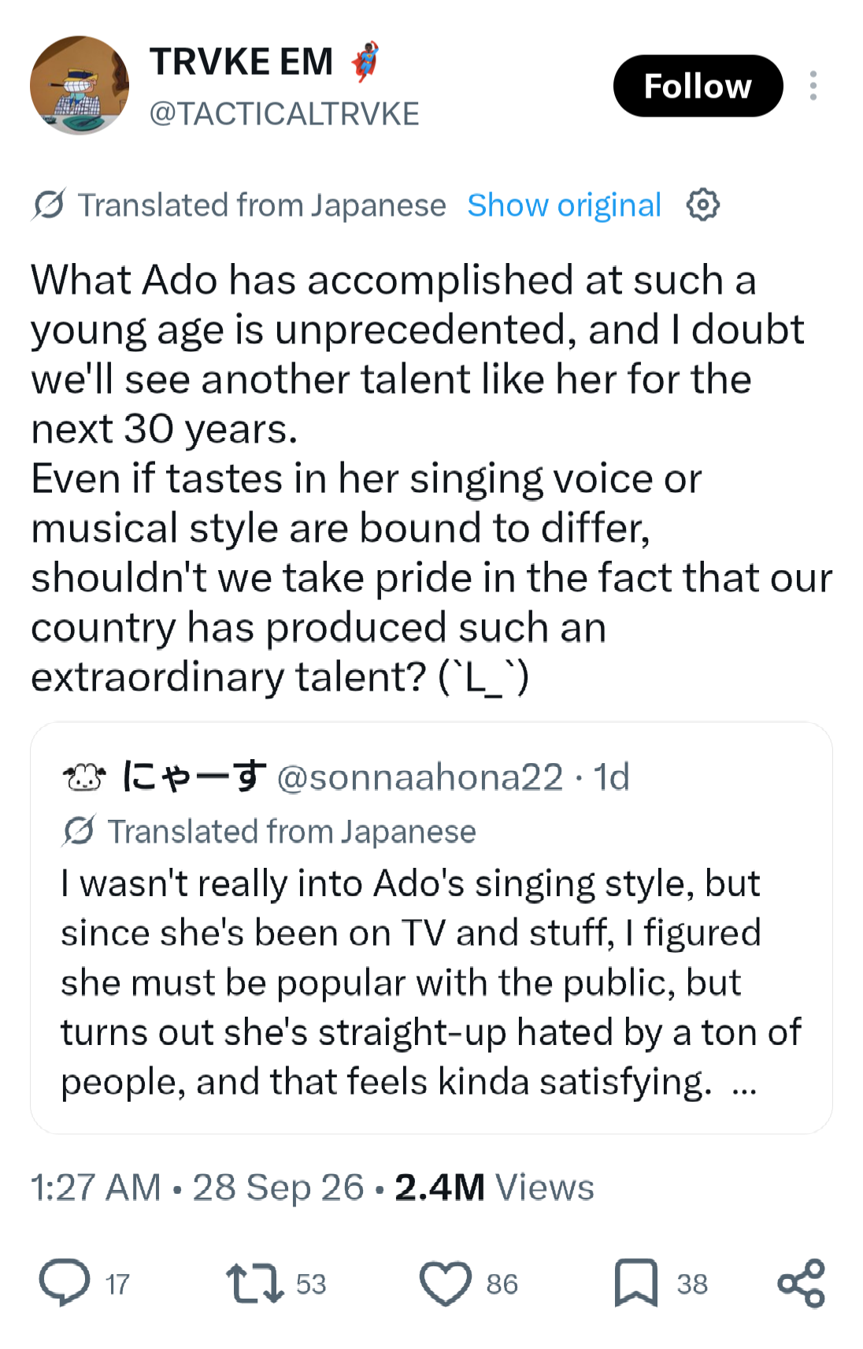Tap the 53 retweets count
863x1349 pixels.
tap(311, 1284)
